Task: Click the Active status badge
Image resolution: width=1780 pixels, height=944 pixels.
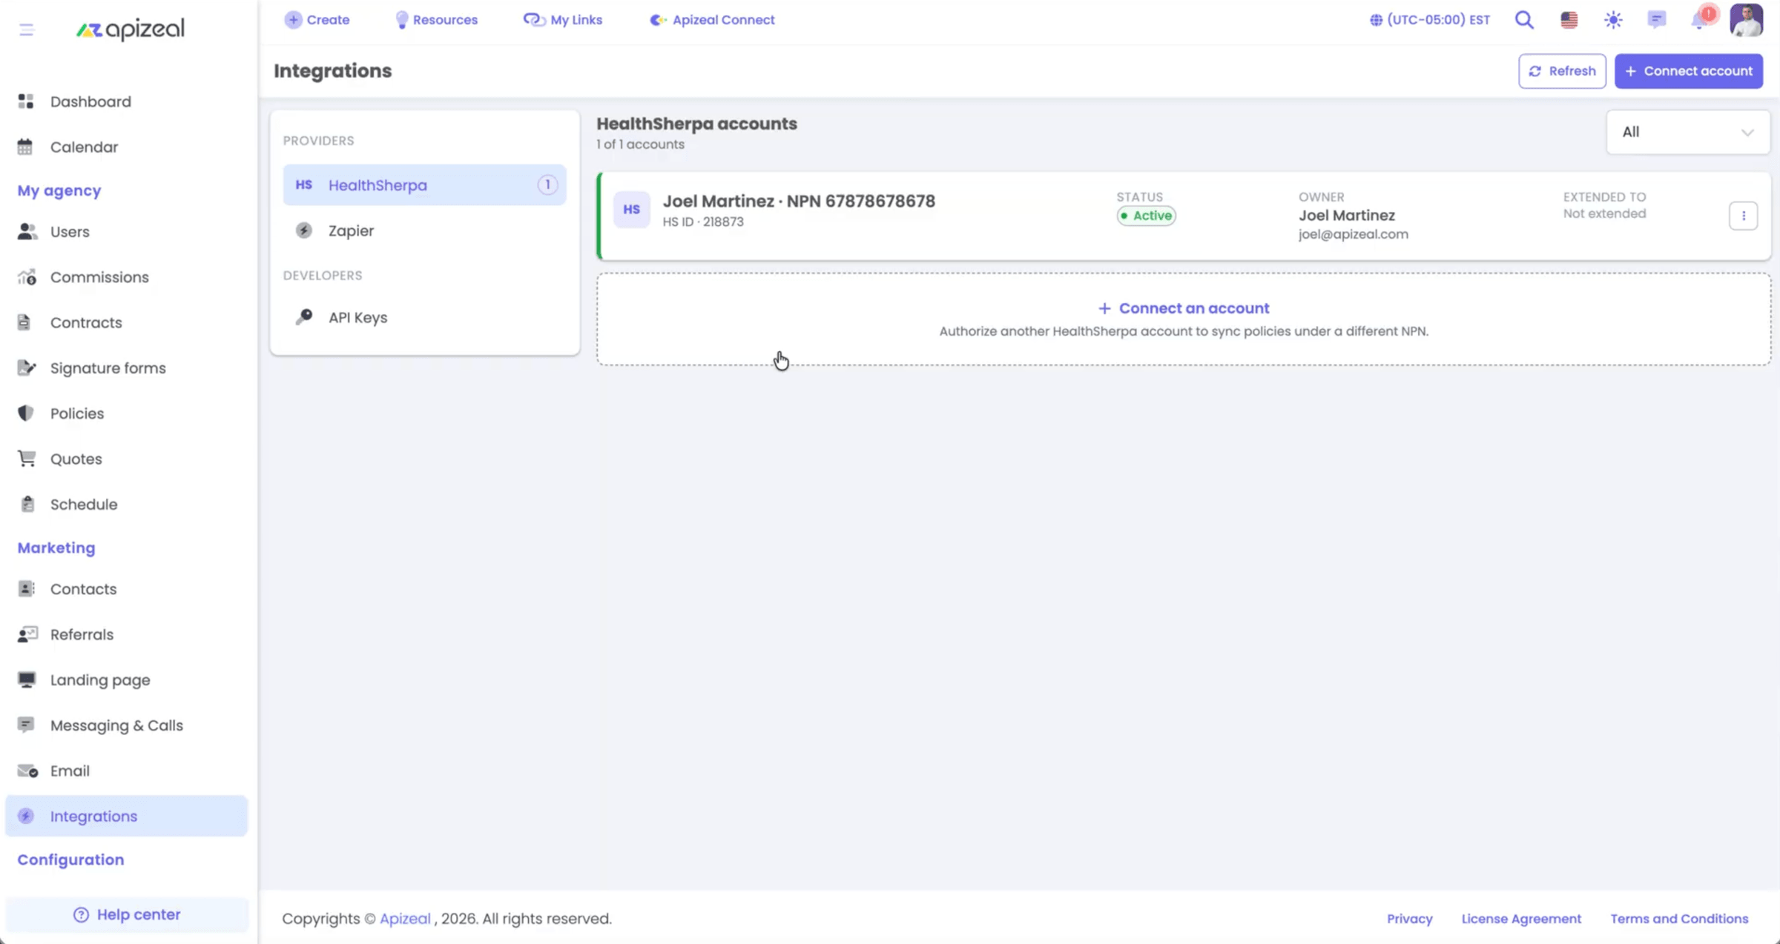Action: [x=1147, y=216]
